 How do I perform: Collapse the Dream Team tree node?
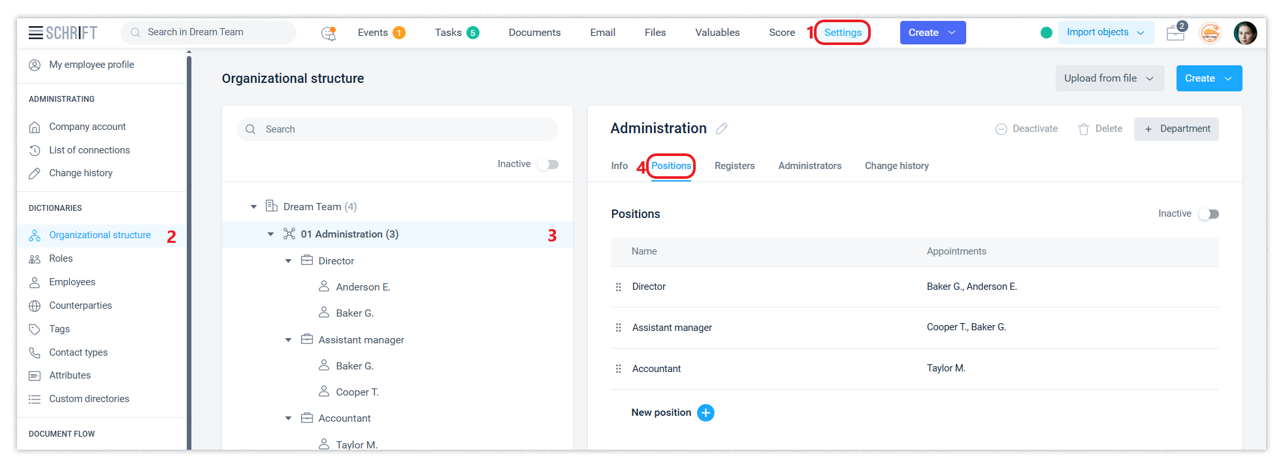pyautogui.click(x=253, y=207)
